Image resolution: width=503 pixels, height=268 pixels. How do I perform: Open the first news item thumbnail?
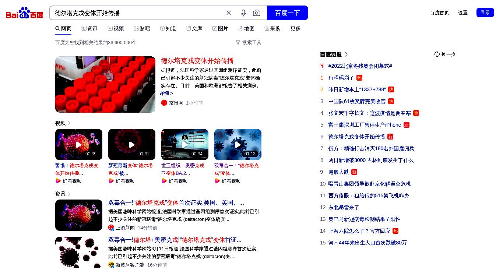79,215
